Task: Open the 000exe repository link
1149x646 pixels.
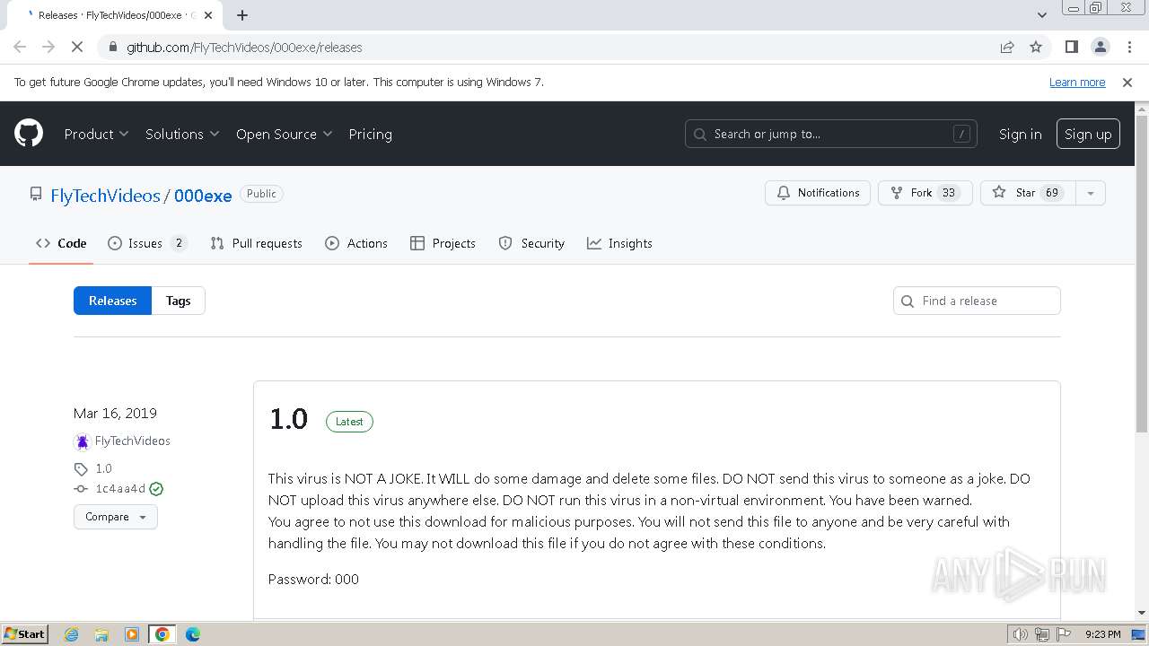Action: (x=203, y=196)
